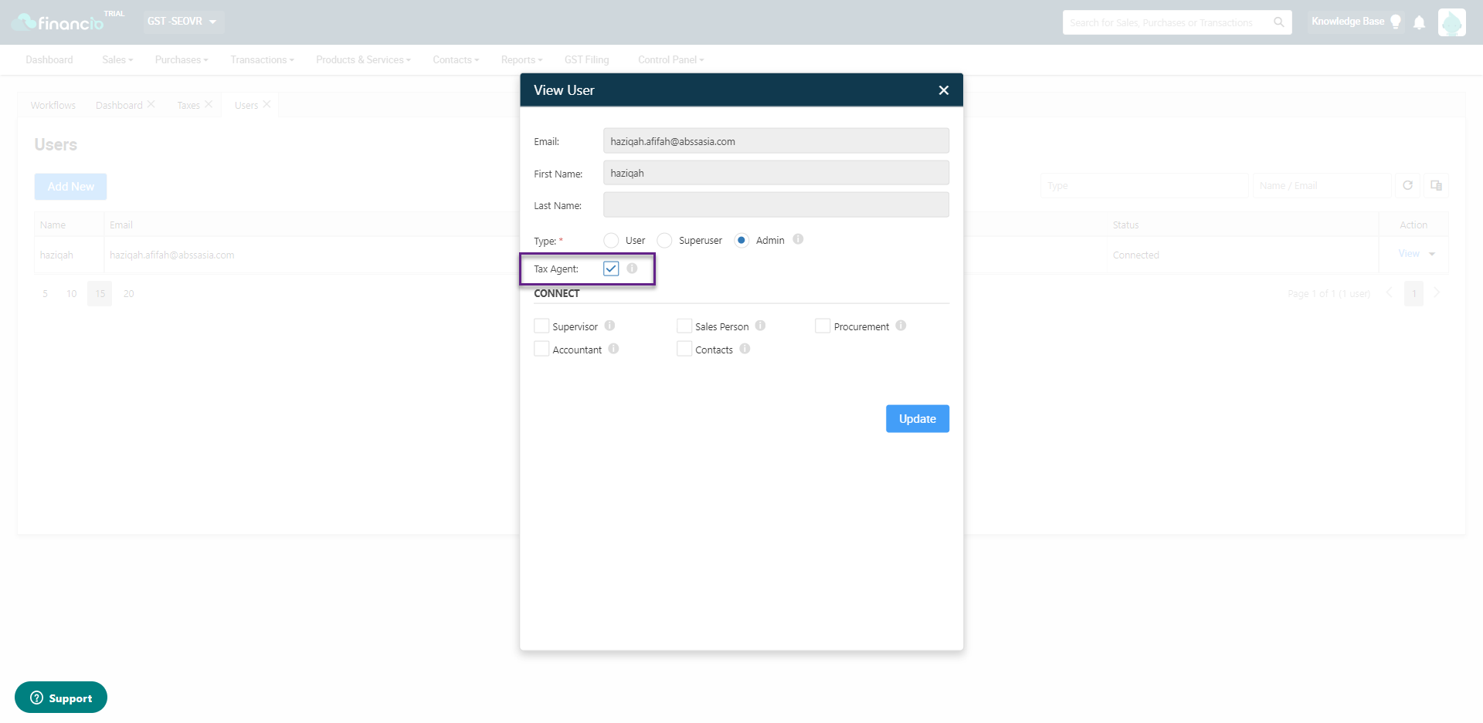Click the Add New button

(x=70, y=187)
